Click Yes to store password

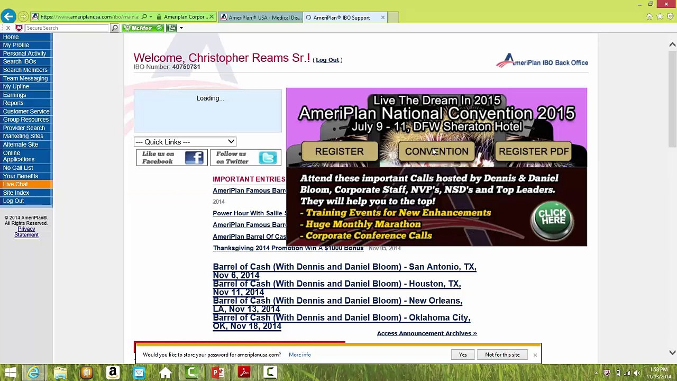coord(463,355)
